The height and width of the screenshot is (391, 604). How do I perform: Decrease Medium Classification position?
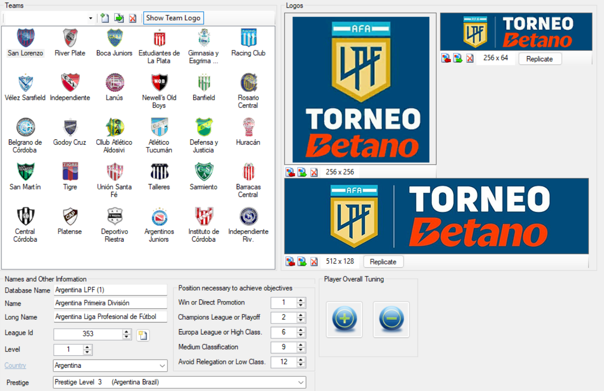coord(301,350)
